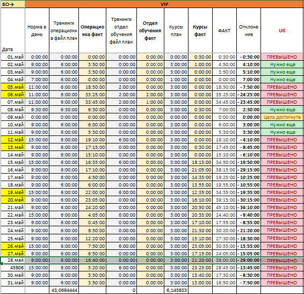The width and height of the screenshot is (304, 294).
Task: Click the yellow date cell 19.май
Action: (x=13, y=192)
